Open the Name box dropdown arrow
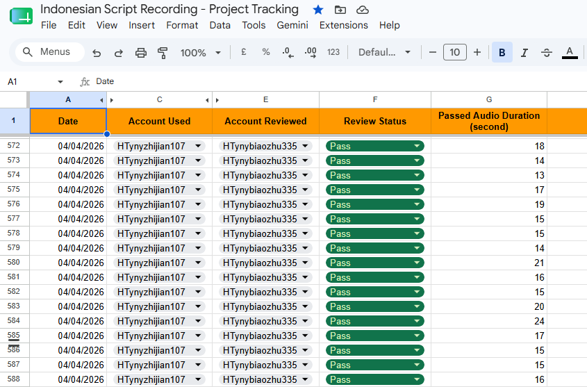This screenshot has width=587, height=387. click(60, 81)
